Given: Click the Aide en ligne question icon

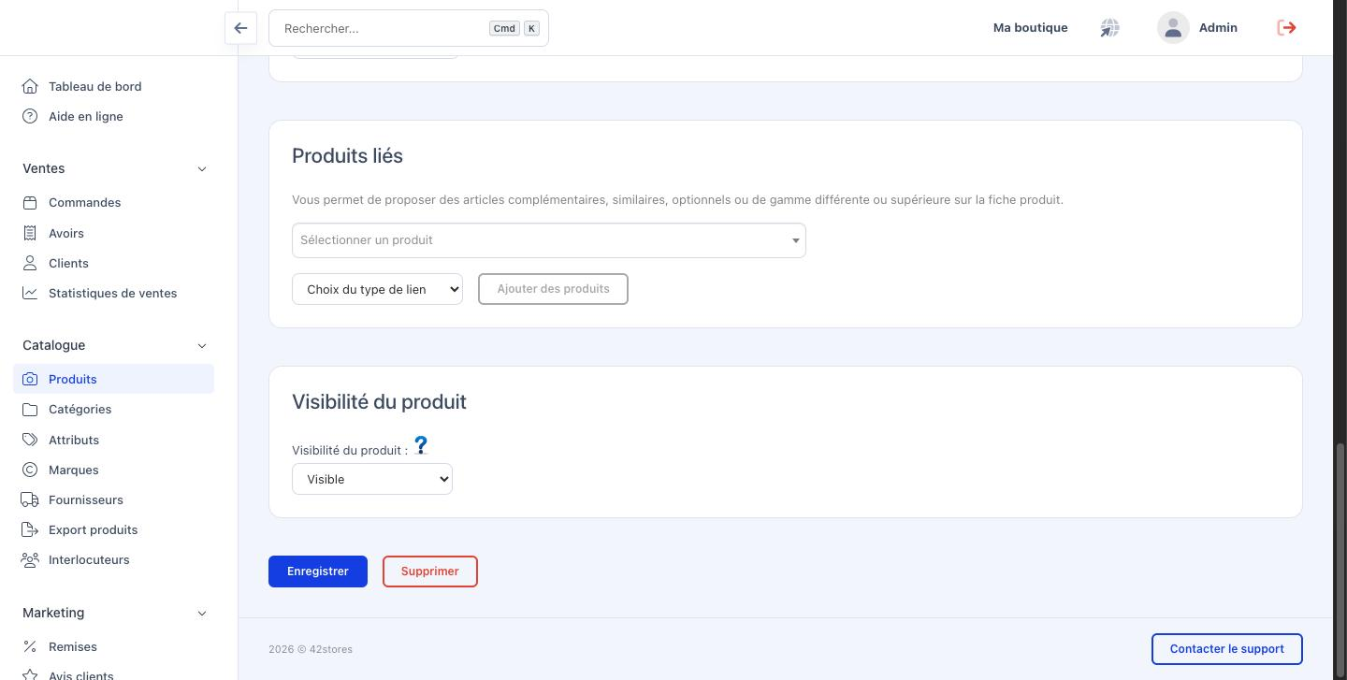Looking at the screenshot, I should click(x=30, y=116).
